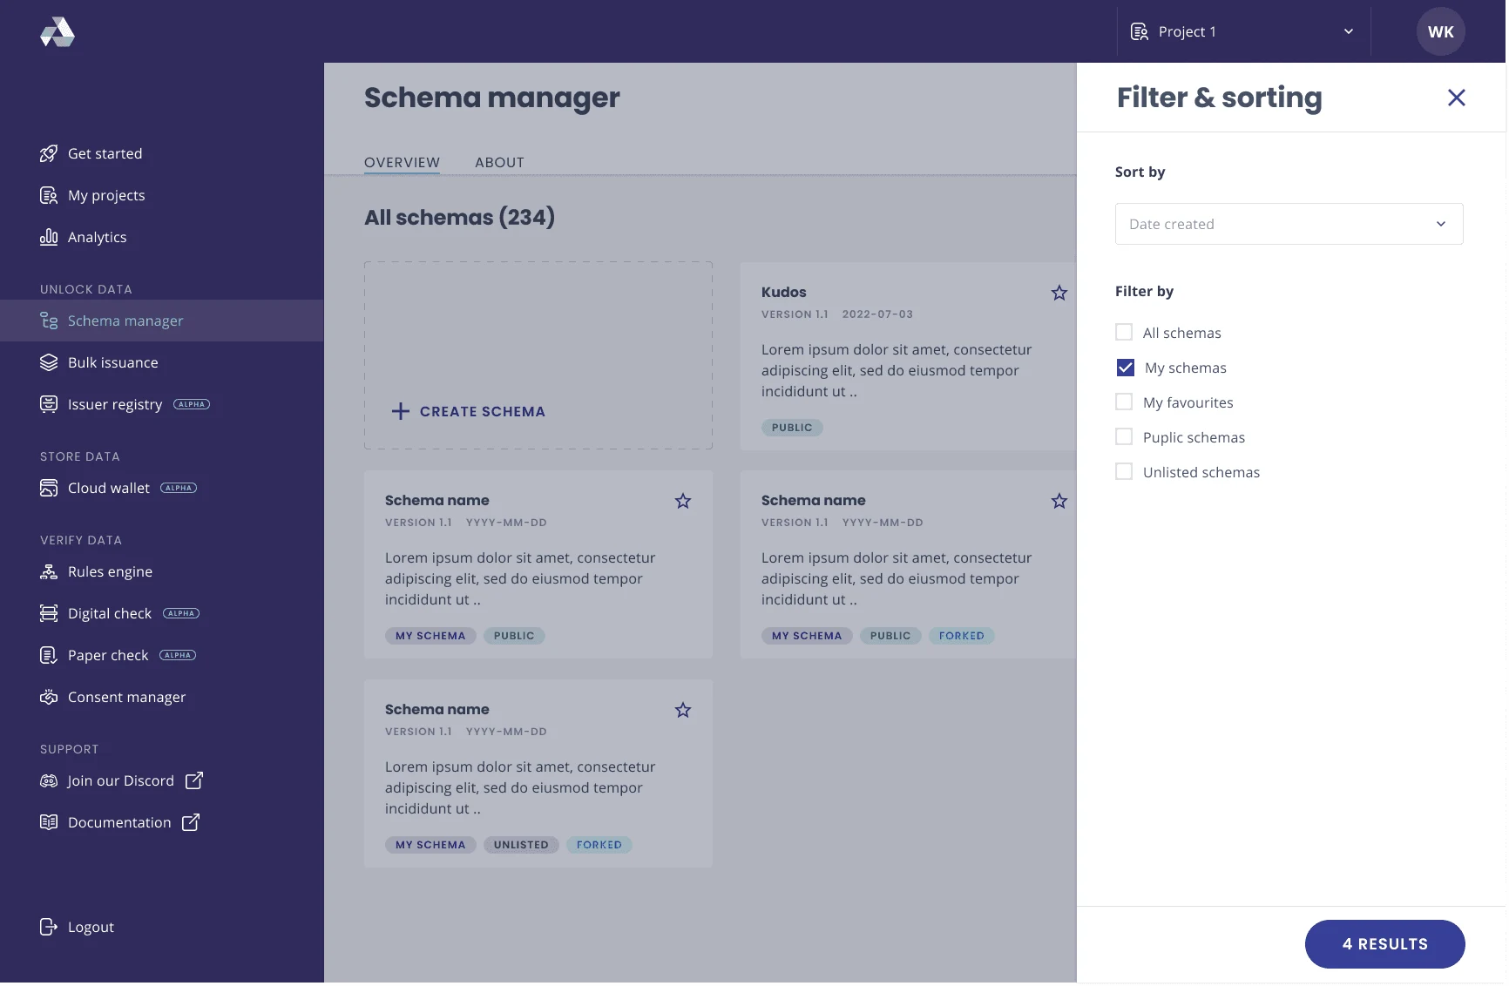Image resolution: width=1509 pixels, height=986 pixels.
Task: Check the My favourites checkbox
Action: [1124, 402]
